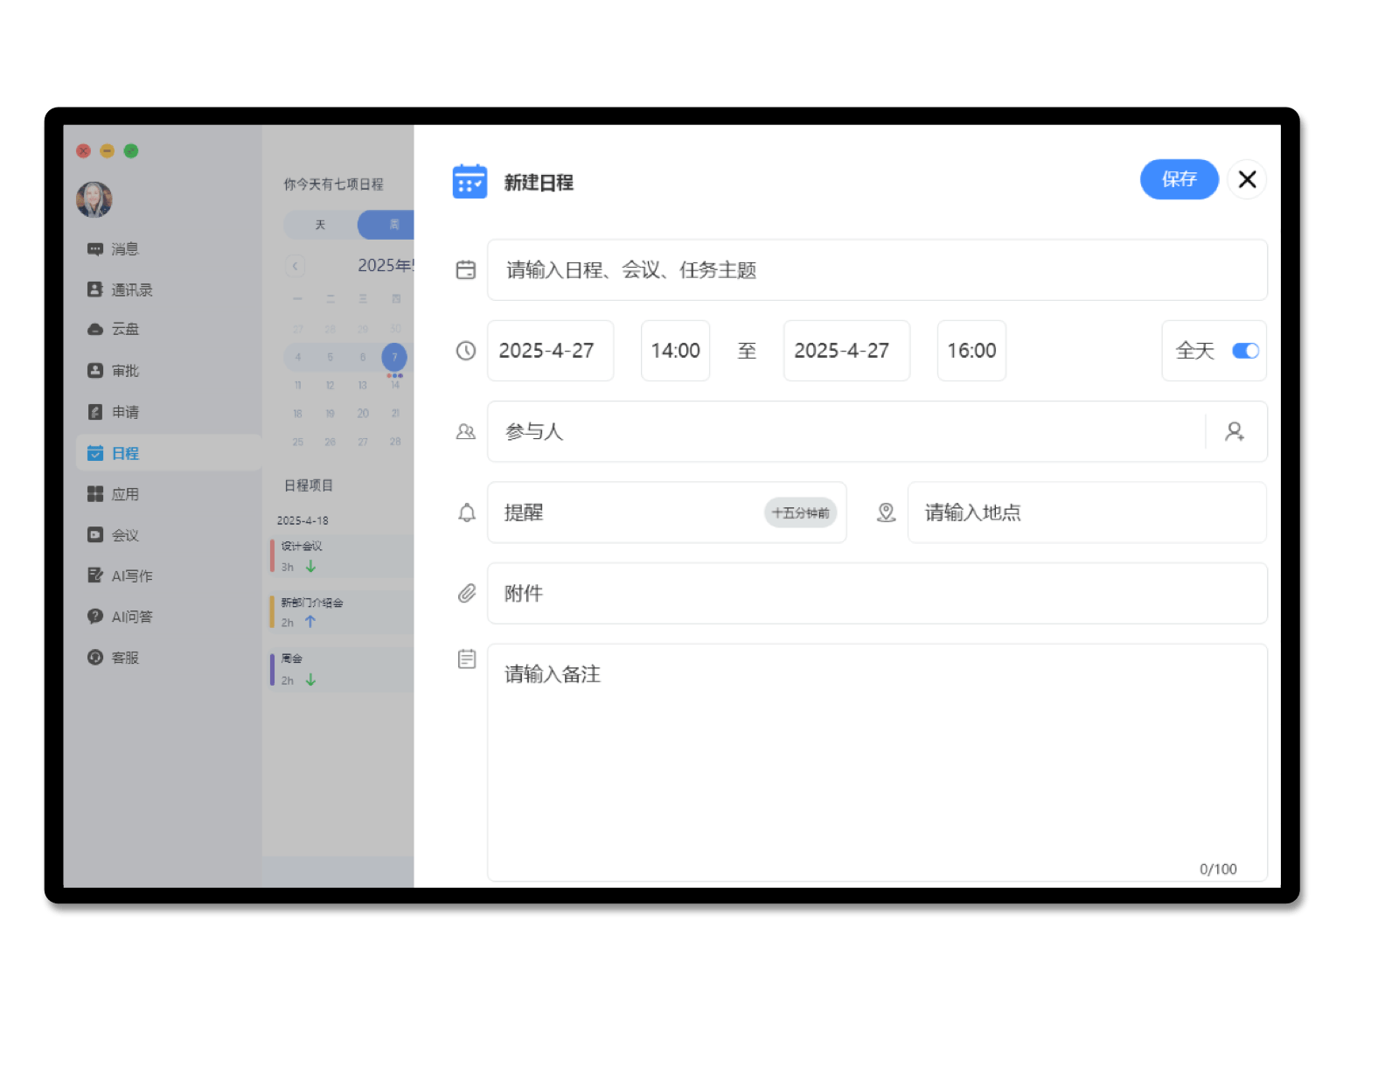Click the down arrow on 周会
The height and width of the screenshot is (1081, 1392).
[x=310, y=680]
